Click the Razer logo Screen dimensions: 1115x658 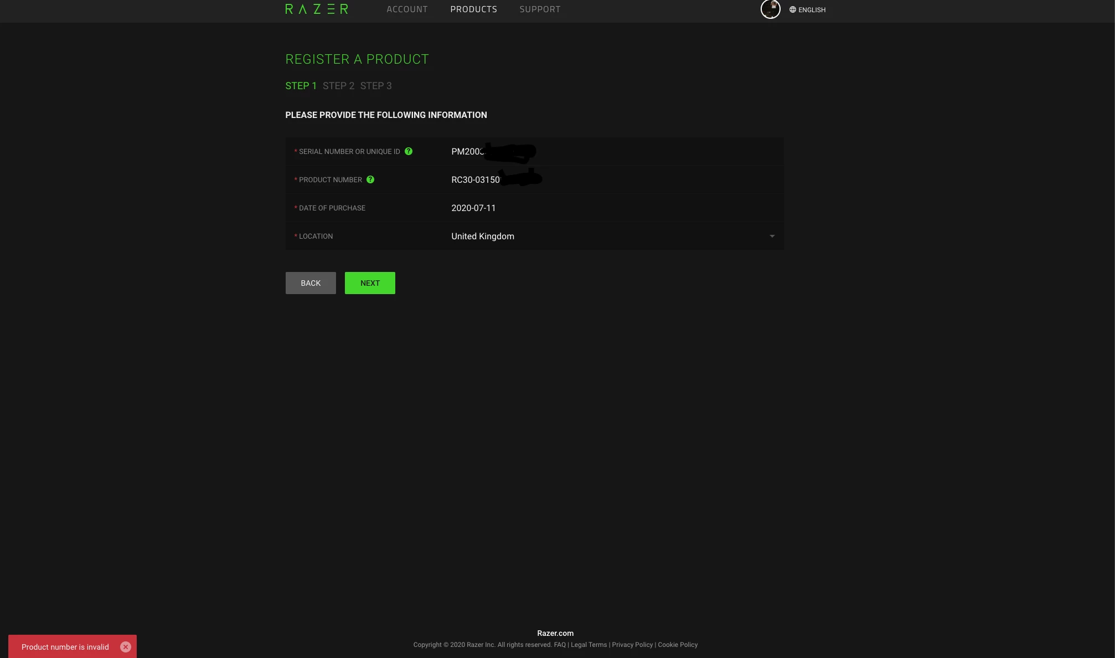[x=317, y=9]
